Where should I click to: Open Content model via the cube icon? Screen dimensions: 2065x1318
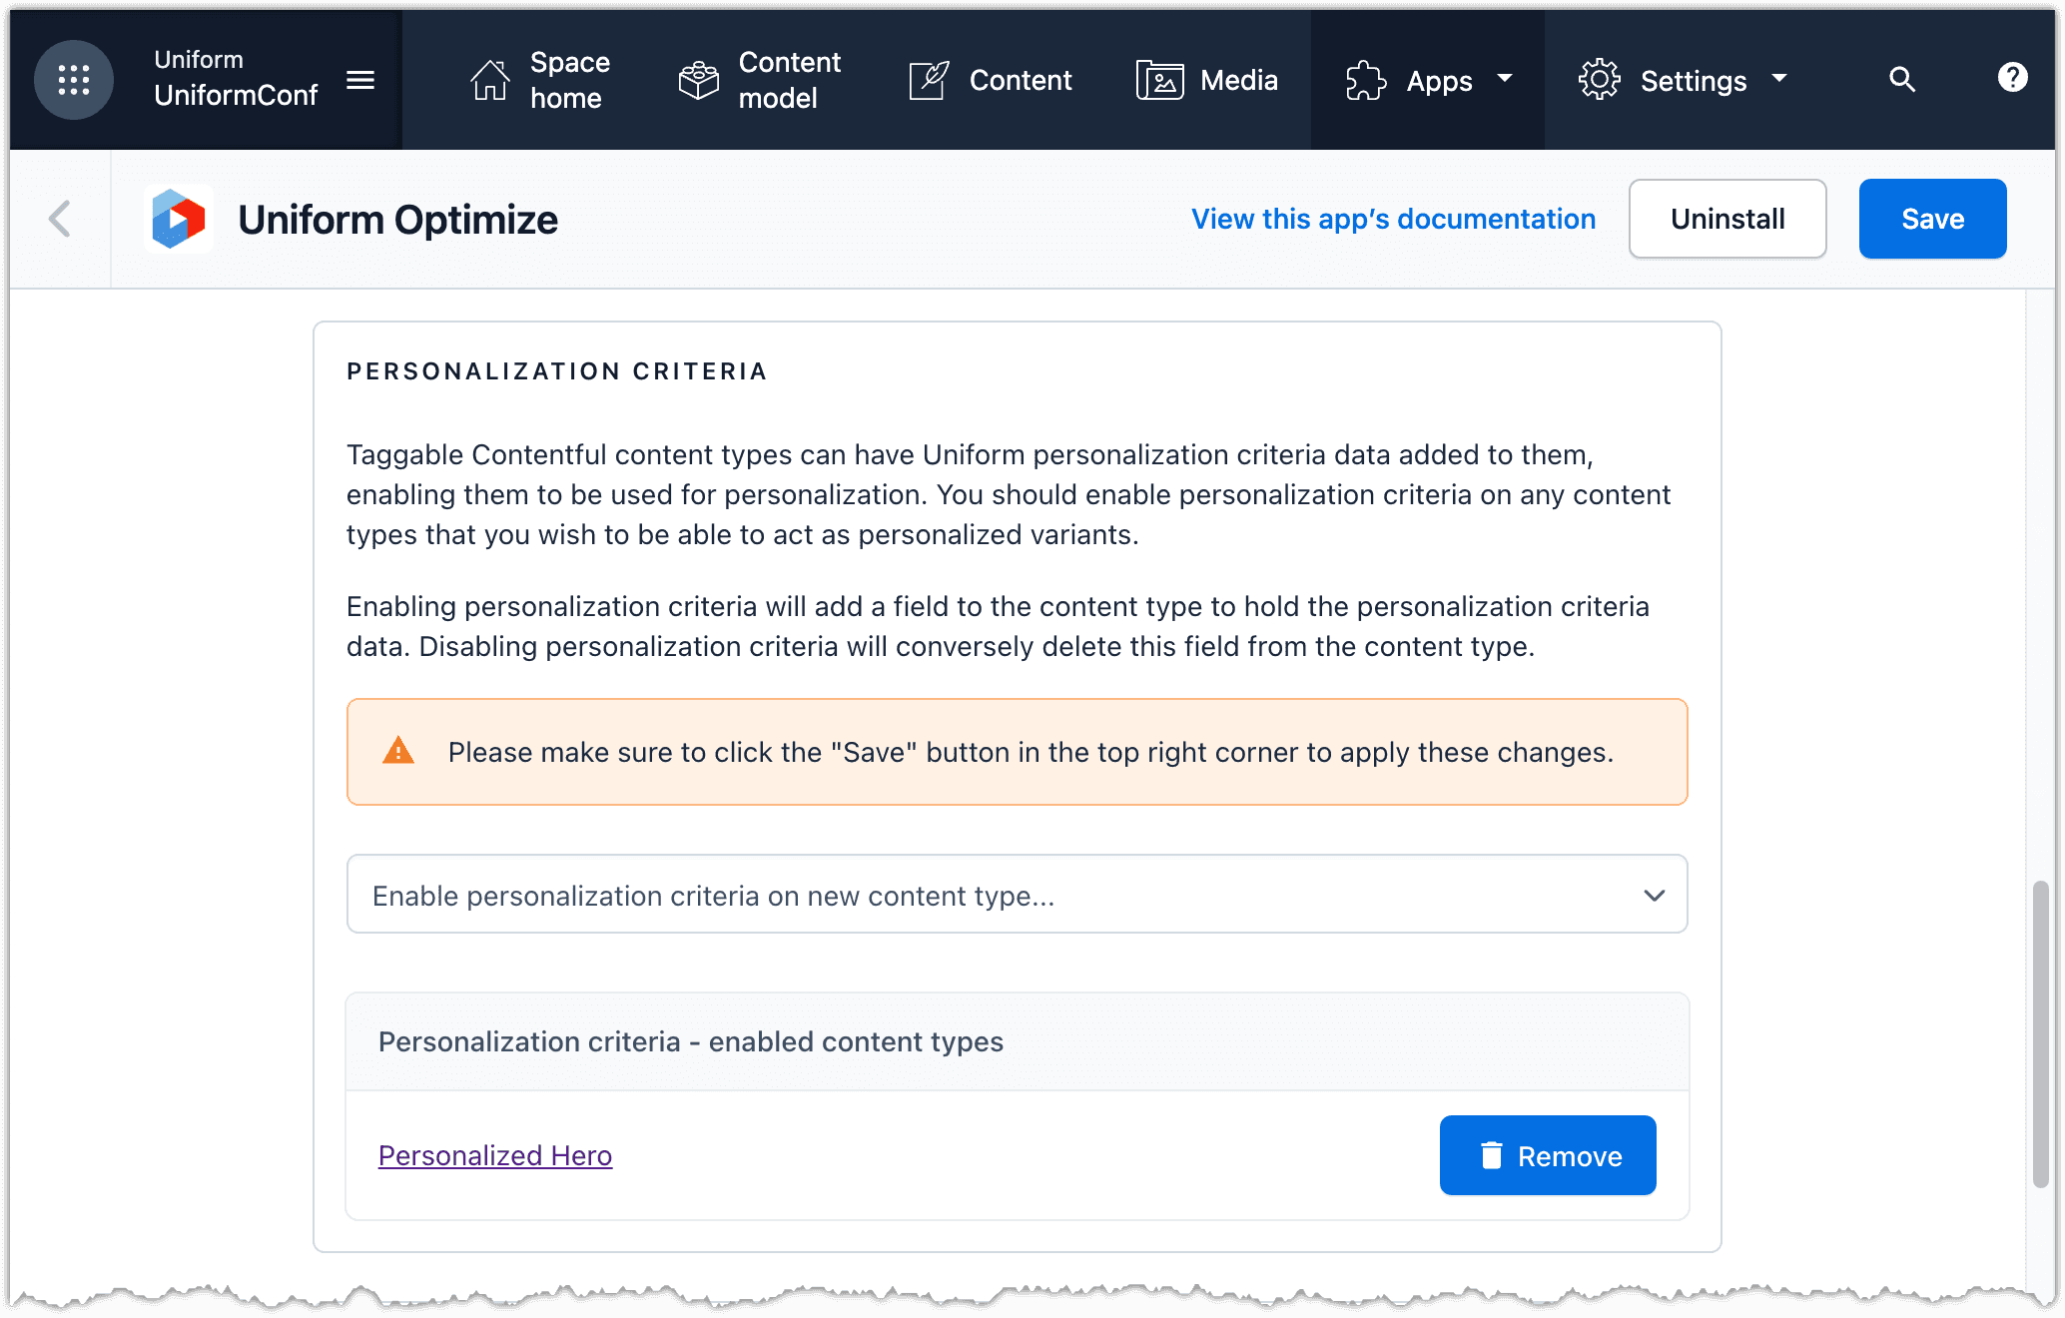point(697,80)
